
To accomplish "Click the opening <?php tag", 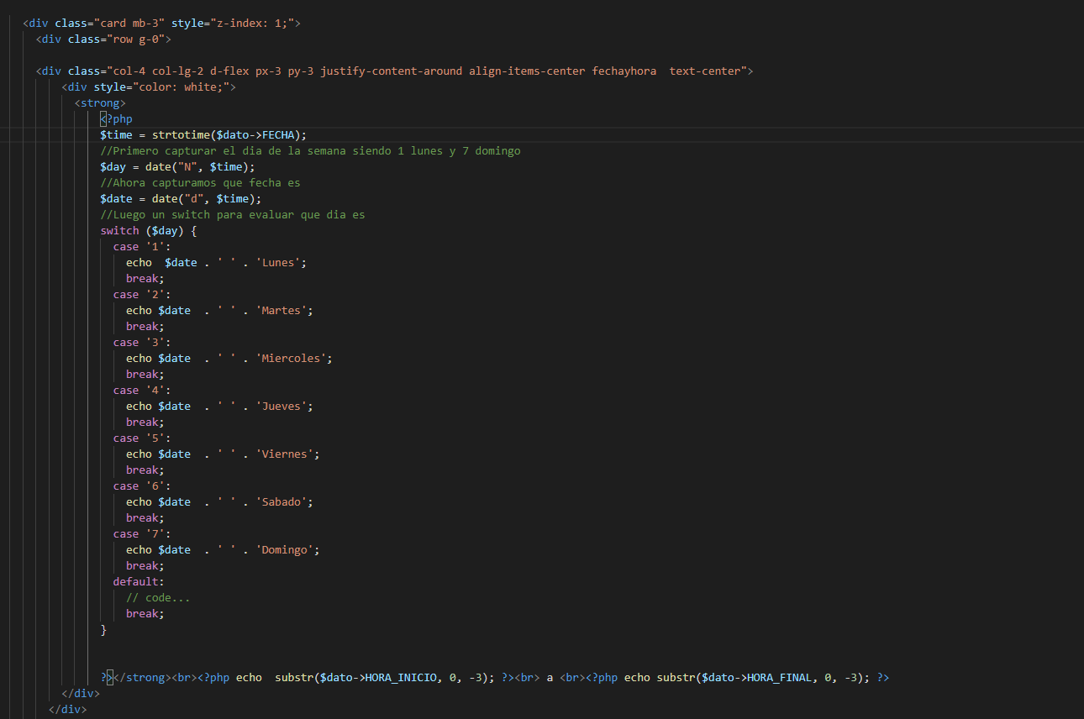I will tap(117, 118).
